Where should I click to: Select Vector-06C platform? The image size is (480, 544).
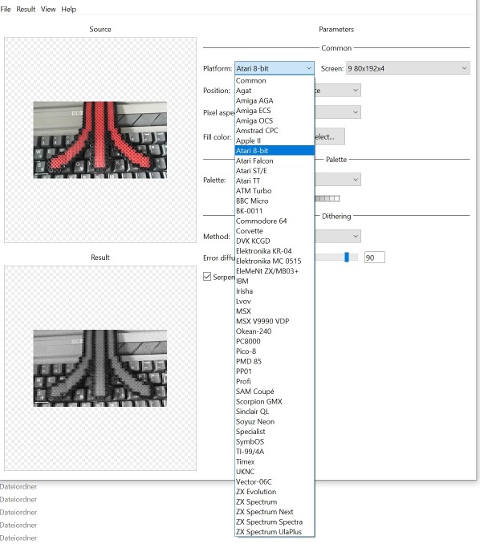pos(275,482)
